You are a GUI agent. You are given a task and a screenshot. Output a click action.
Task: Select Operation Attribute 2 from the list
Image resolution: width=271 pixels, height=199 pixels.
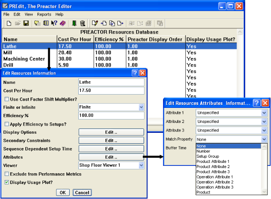click(228, 182)
